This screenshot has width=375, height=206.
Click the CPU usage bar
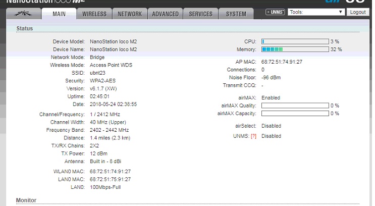click(x=295, y=41)
